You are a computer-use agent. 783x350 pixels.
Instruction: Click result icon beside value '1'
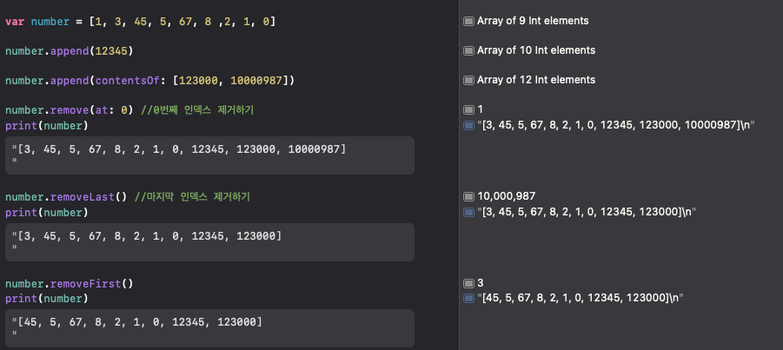pos(468,109)
